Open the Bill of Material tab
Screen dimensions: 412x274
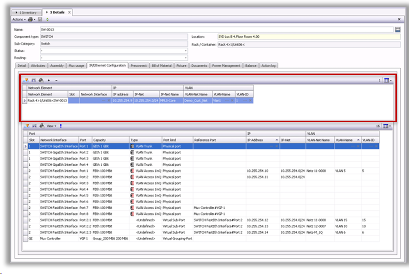pos(161,65)
